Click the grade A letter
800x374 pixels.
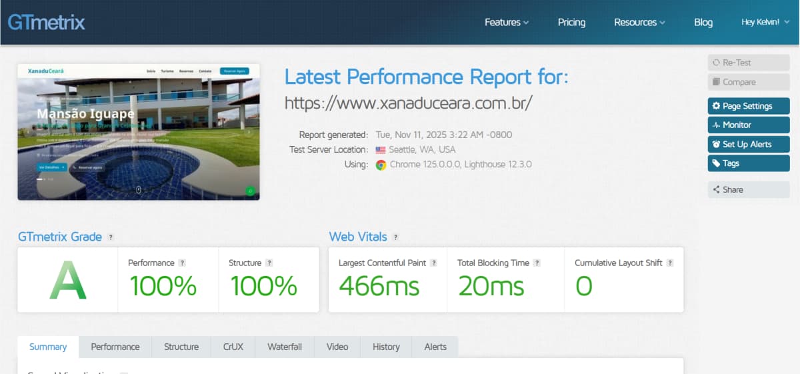(x=68, y=280)
